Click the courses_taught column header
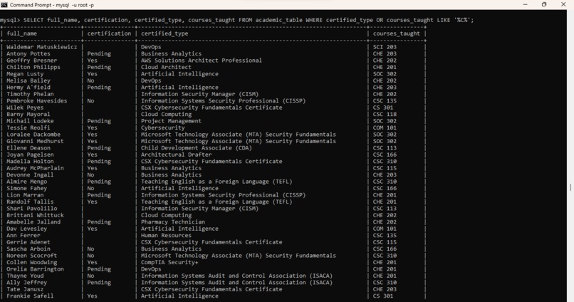574x302 pixels. point(397,33)
